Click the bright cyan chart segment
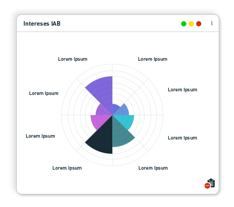This screenshot has width=234, height=207. point(127,121)
